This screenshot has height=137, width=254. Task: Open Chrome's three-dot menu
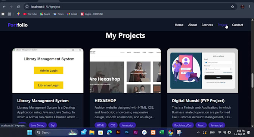pyautogui.click(x=250, y=7)
